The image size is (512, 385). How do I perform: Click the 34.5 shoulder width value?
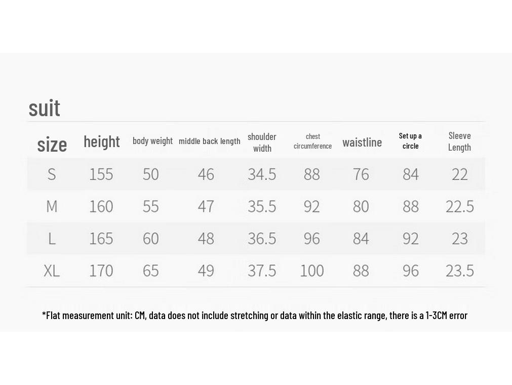tap(262, 174)
